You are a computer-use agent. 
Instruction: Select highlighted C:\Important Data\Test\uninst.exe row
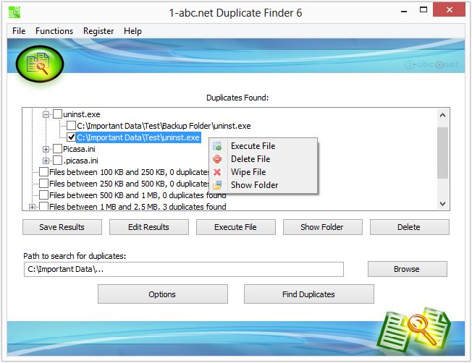tap(138, 137)
